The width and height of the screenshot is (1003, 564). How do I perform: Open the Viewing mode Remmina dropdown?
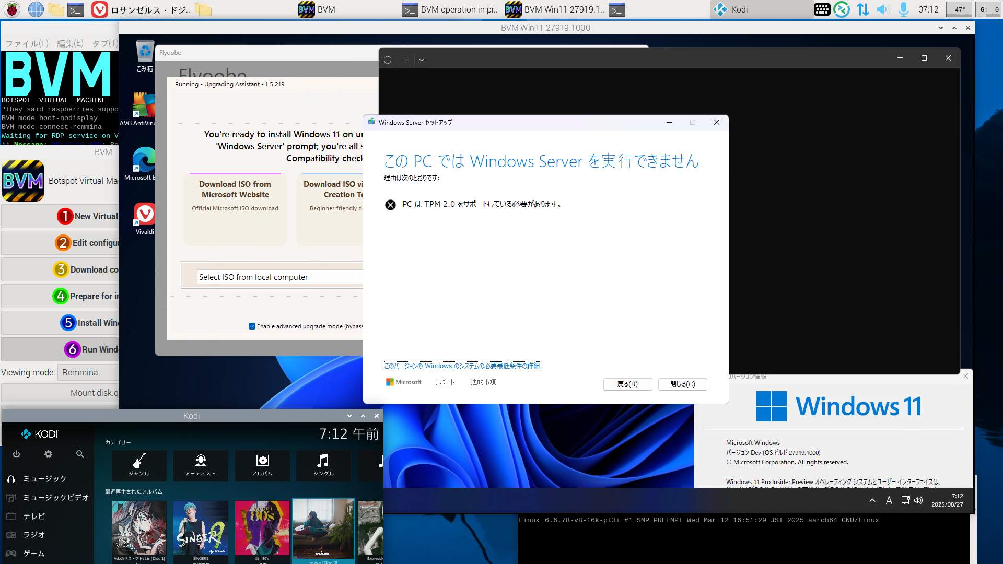(88, 372)
